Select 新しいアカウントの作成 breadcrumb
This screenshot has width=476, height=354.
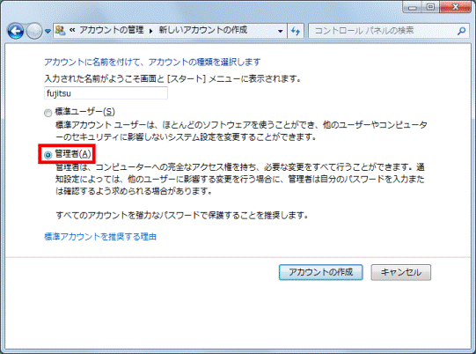[x=202, y=30]
